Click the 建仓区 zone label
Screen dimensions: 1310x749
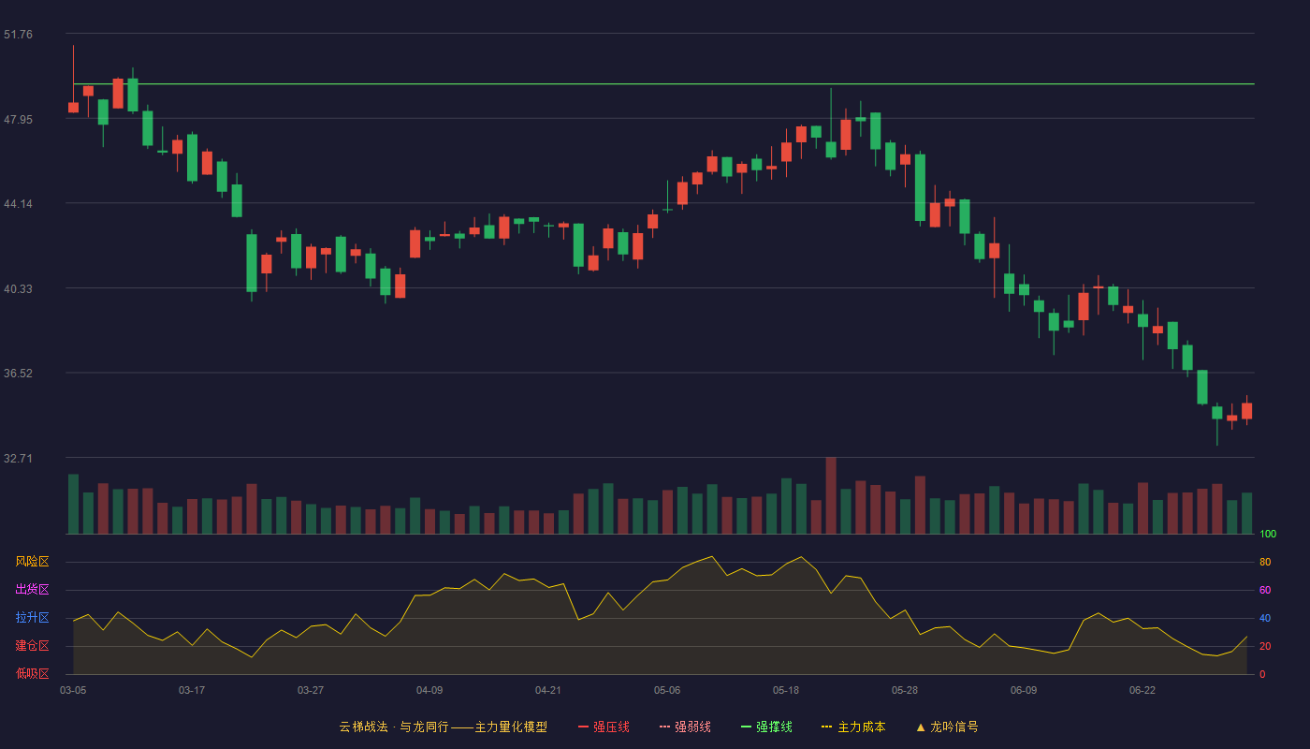[32, 646]
